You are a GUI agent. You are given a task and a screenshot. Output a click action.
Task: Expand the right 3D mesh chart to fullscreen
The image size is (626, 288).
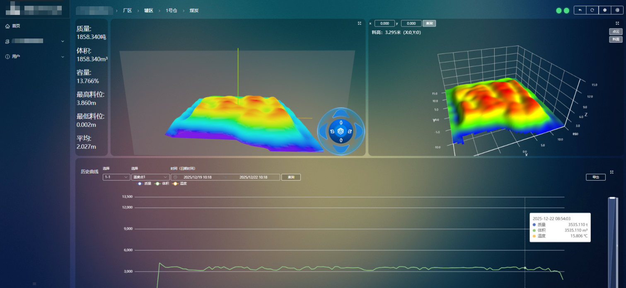tap(617, 24)
